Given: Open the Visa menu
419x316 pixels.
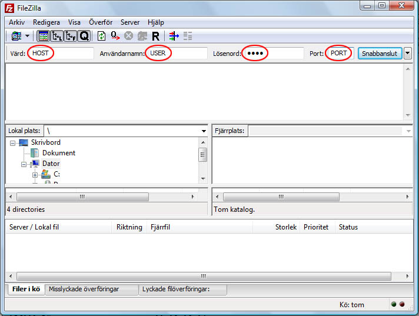Looking at the screenshot, I should click(74, 22).
